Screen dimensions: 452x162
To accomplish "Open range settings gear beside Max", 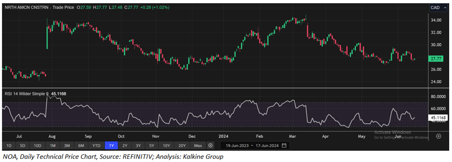I will click(211, 145).
